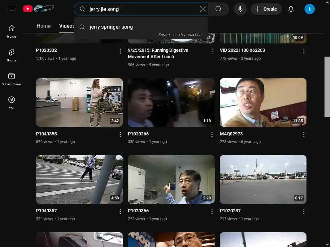The height and width of the screenshot is (247, 330).
Task: Open Subscriptions in sidebar
Action: 12,79
